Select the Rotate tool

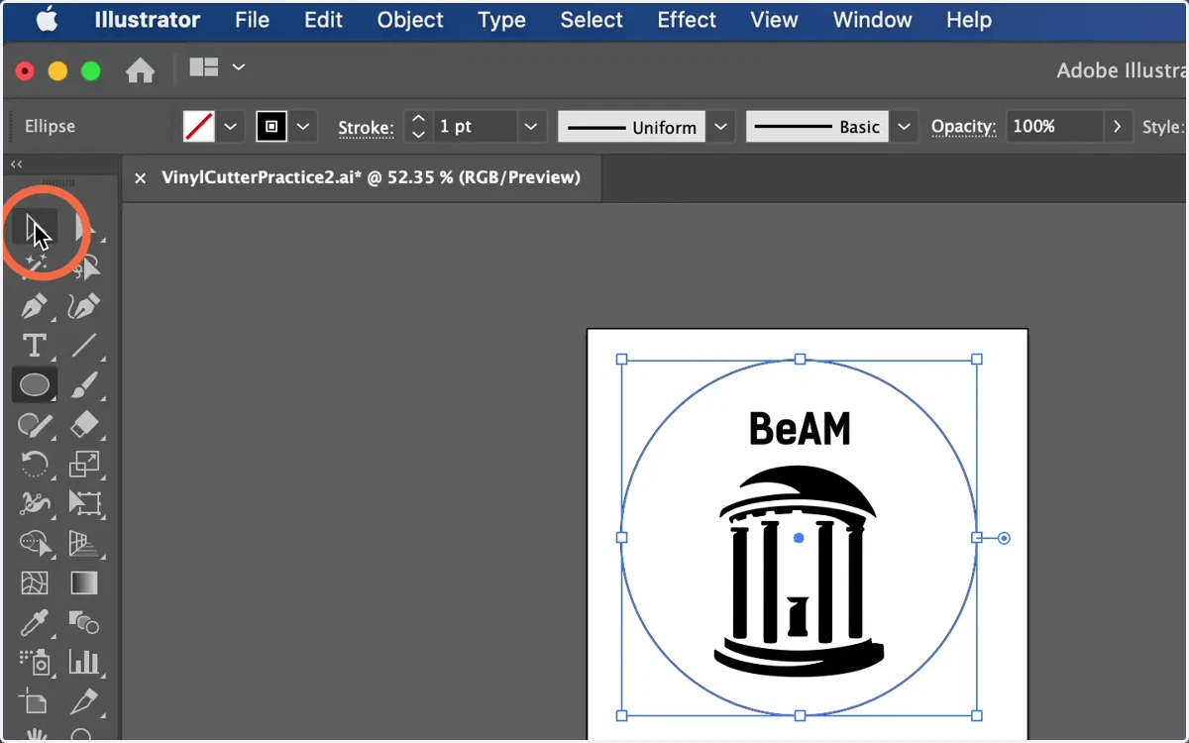[x=34, y=464]
